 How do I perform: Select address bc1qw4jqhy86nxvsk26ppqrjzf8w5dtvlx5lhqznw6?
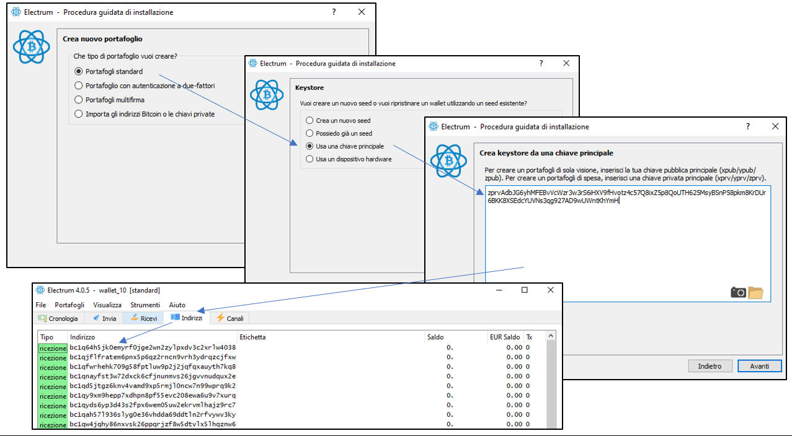[153, 424]
